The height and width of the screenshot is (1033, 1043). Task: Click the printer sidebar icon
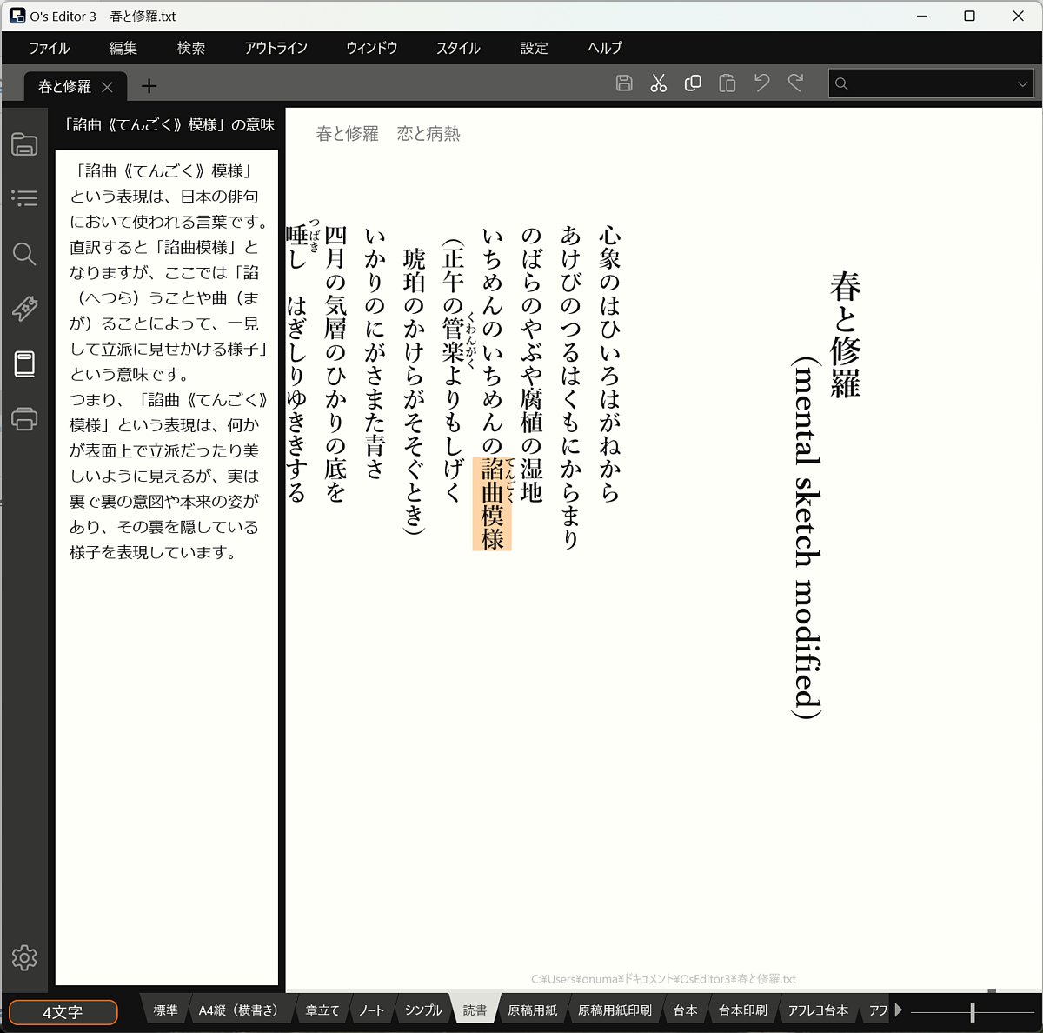click(24, 418)
